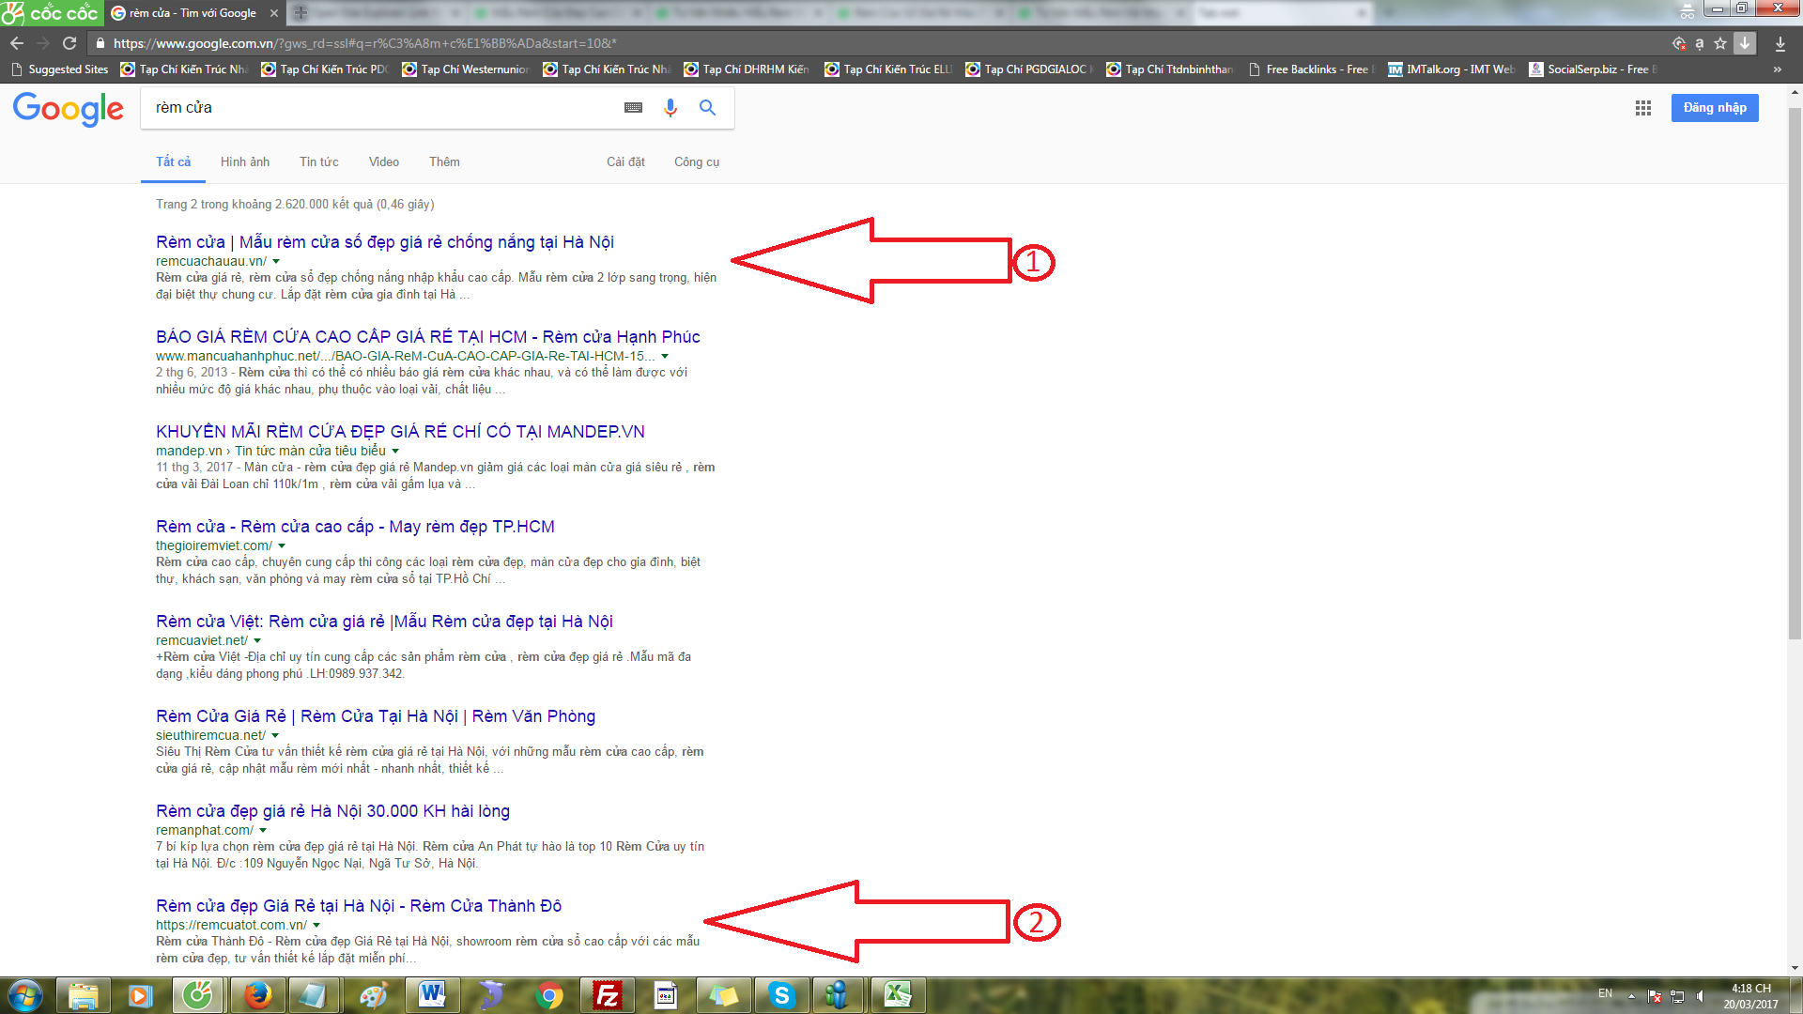Open Paint from the taskbar
This screenshot has width=1803, height=1014.
click(x=374, y=995)
